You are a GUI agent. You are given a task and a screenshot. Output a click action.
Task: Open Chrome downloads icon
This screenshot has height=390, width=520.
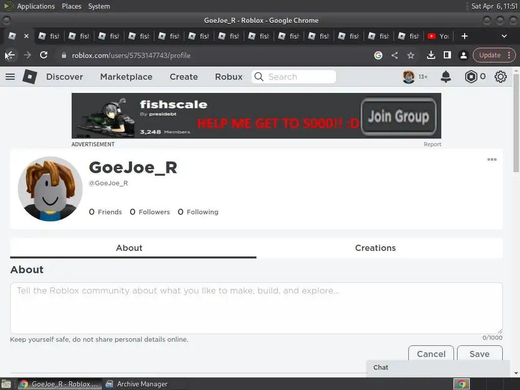click(x=431, y=55)
